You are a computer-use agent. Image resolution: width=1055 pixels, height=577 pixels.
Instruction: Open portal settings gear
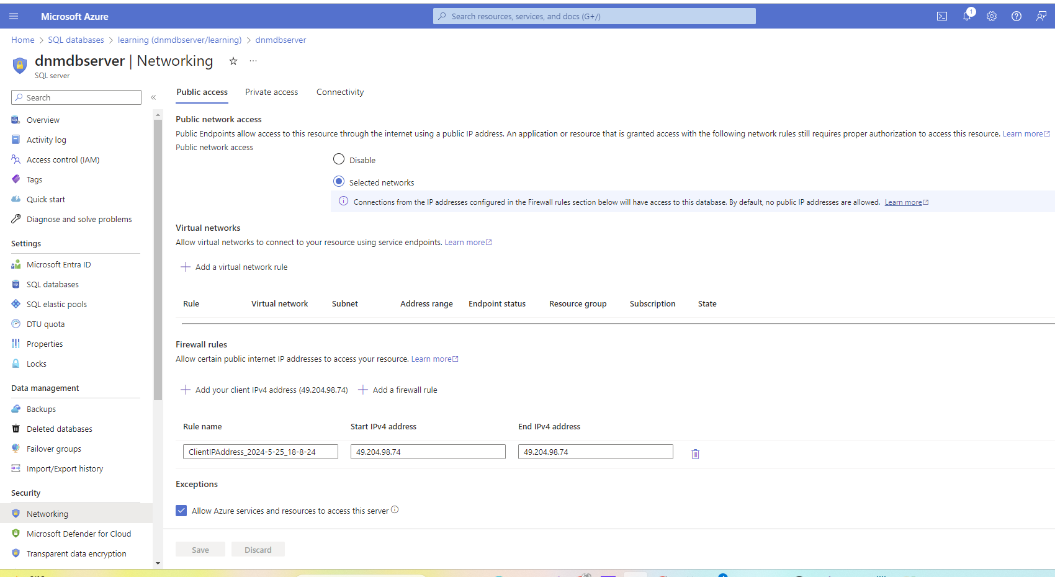(x=992, y=16)
